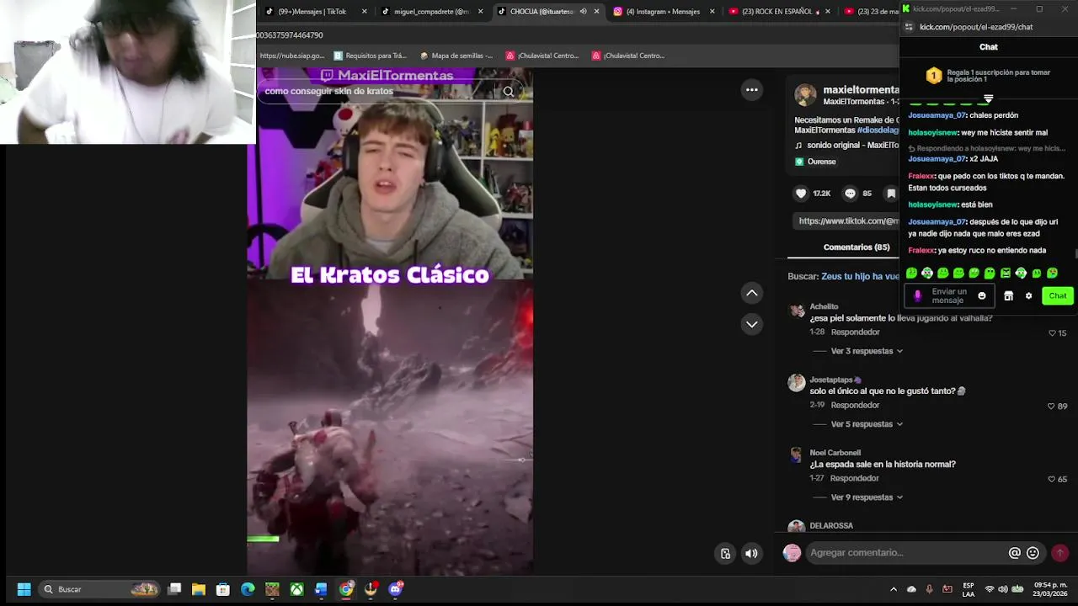
Task: Open File Explorer from the taskbar
Action: point(198,589)
